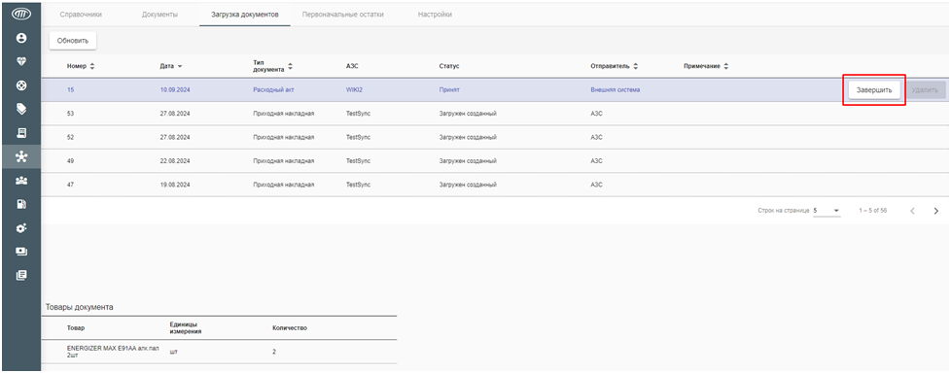The height and width of the screenshot is (373, 951).
Task: Click WIKI2 station cell
Action: [x=354, y=89]
